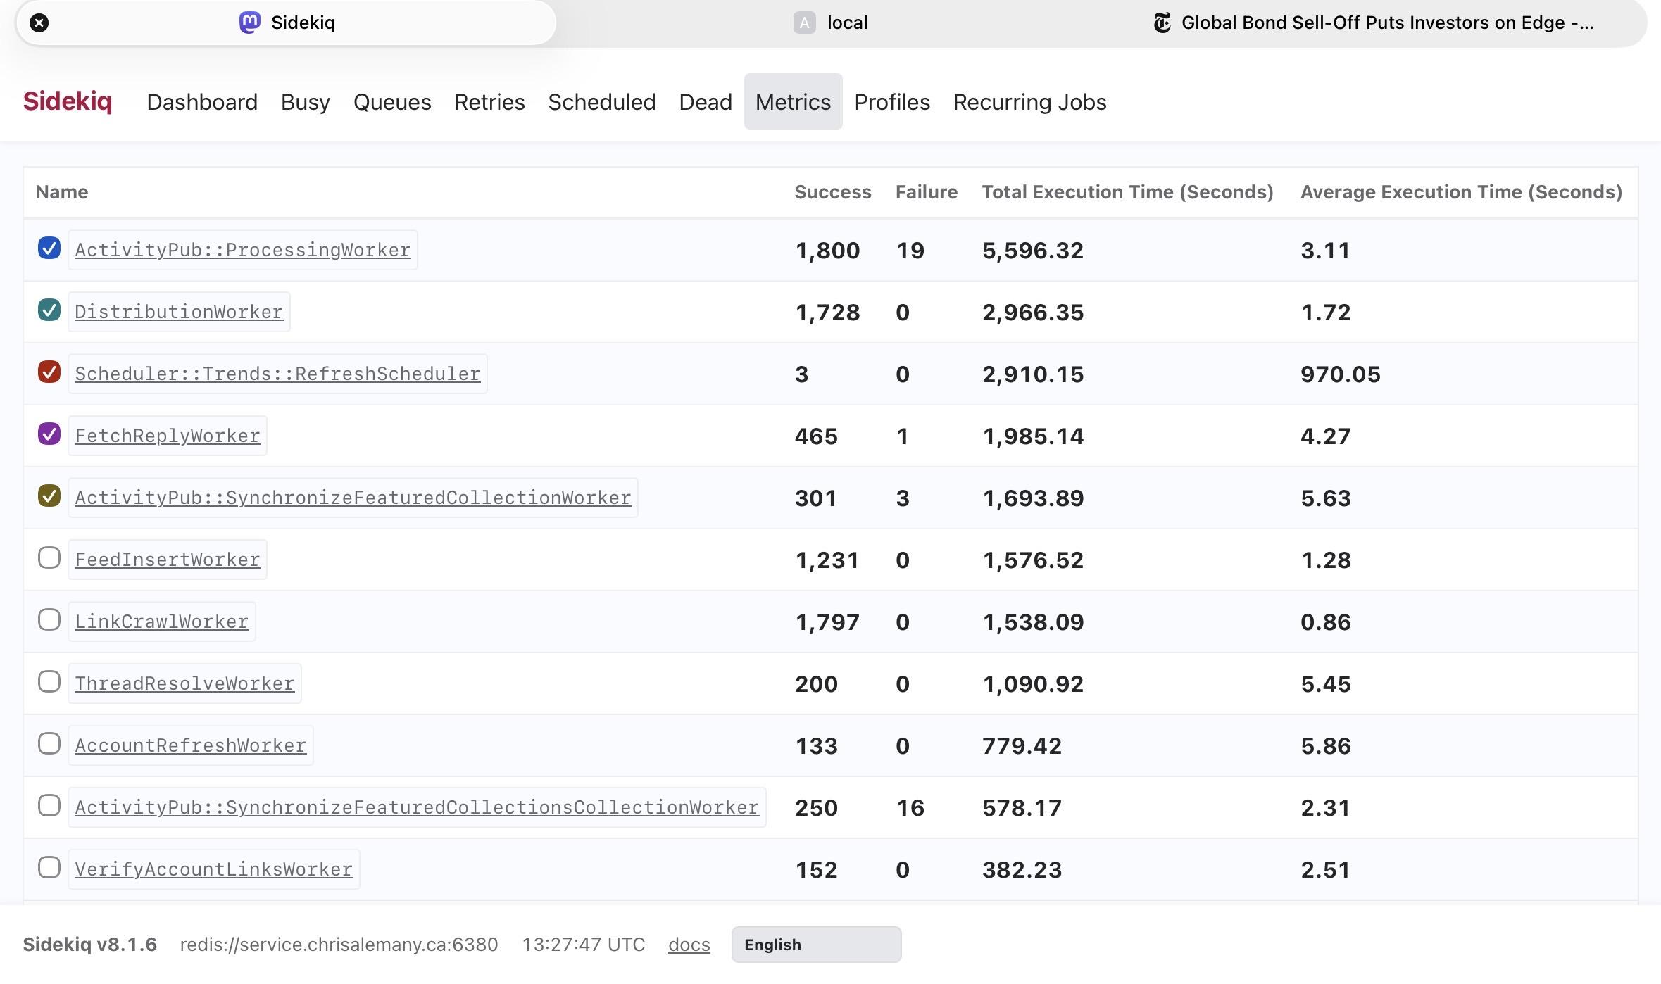Switch to Recurring Jobs tab
This screenshot has height=984, width=1661.
coord(1029,102)
